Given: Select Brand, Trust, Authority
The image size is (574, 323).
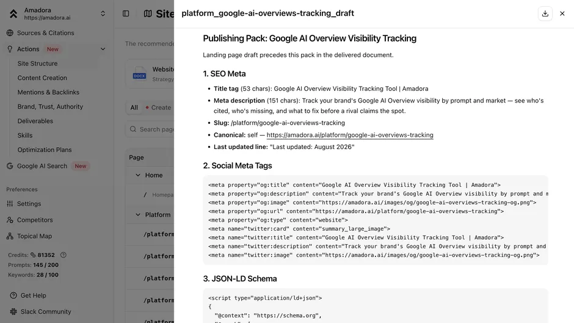Looking at the screenshot, I should coord(50,107).
